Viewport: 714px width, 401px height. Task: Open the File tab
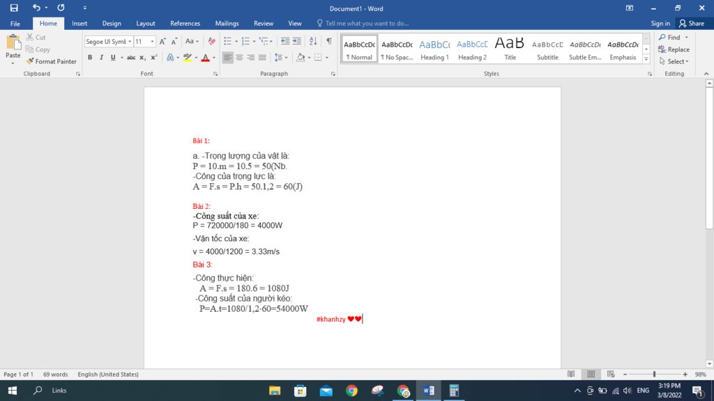(15, 24)
